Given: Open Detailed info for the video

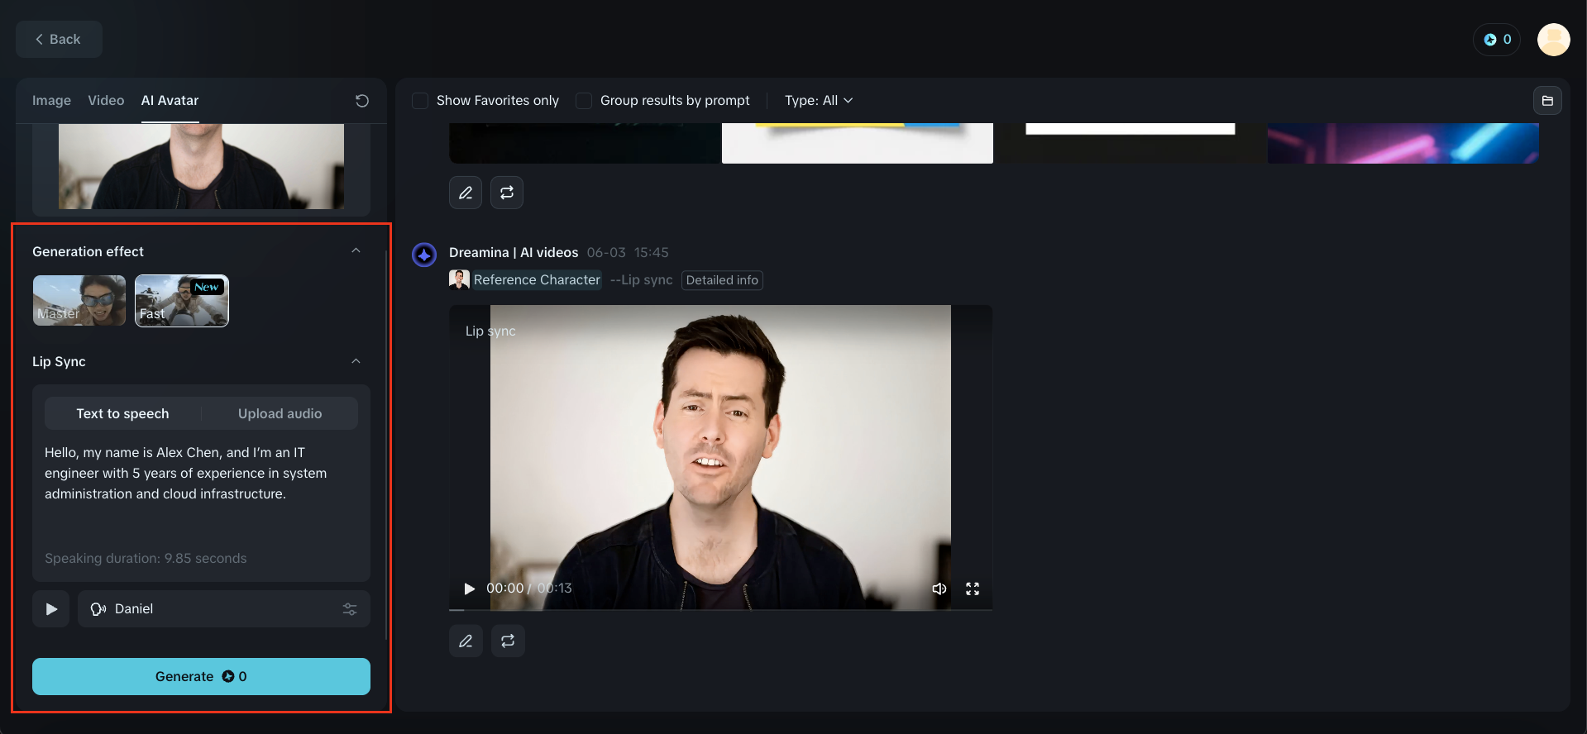Looking at the screenshot, I should coord(721,280).
